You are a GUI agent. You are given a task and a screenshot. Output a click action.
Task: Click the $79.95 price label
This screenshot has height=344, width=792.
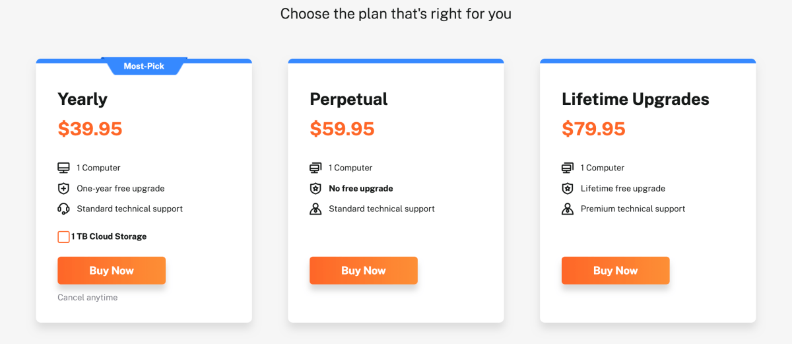pos(594,129)
